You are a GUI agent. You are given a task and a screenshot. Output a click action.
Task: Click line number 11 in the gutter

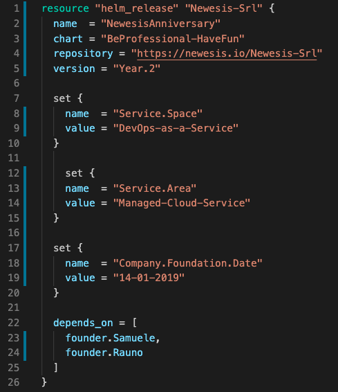[14, 158]
